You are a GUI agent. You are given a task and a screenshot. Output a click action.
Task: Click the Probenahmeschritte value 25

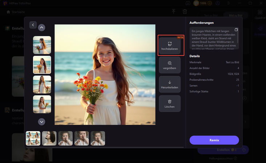coord(238,80)
